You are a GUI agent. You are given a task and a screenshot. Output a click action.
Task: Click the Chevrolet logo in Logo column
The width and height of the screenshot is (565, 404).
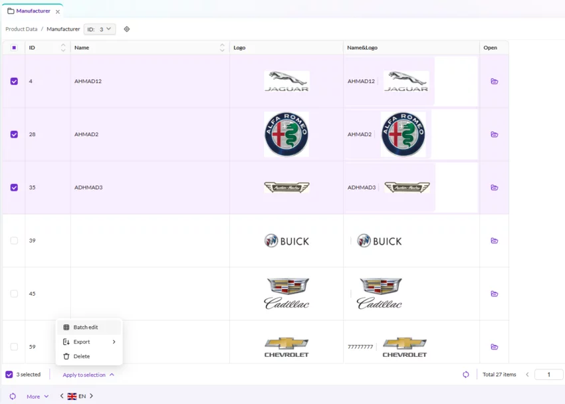(286, 348)
